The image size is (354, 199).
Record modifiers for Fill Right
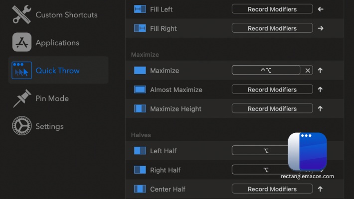[272, 28]
